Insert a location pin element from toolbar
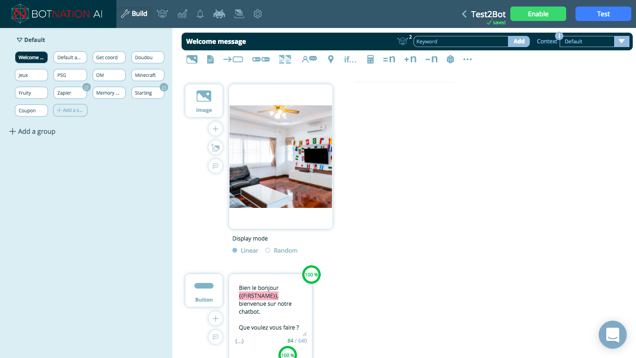The width and height of the screenshot is (636, 358). [331, 59]
